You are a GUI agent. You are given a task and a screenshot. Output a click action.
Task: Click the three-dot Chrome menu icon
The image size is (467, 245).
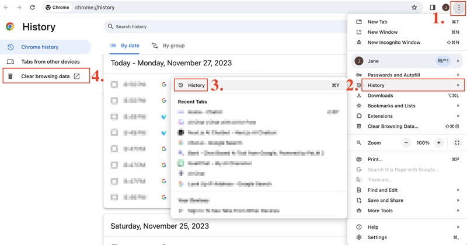(458, 8)
